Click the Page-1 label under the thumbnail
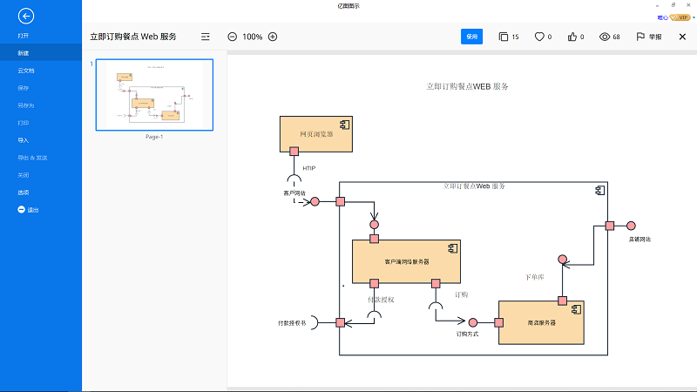697x392 pixels. coord(154,137)
